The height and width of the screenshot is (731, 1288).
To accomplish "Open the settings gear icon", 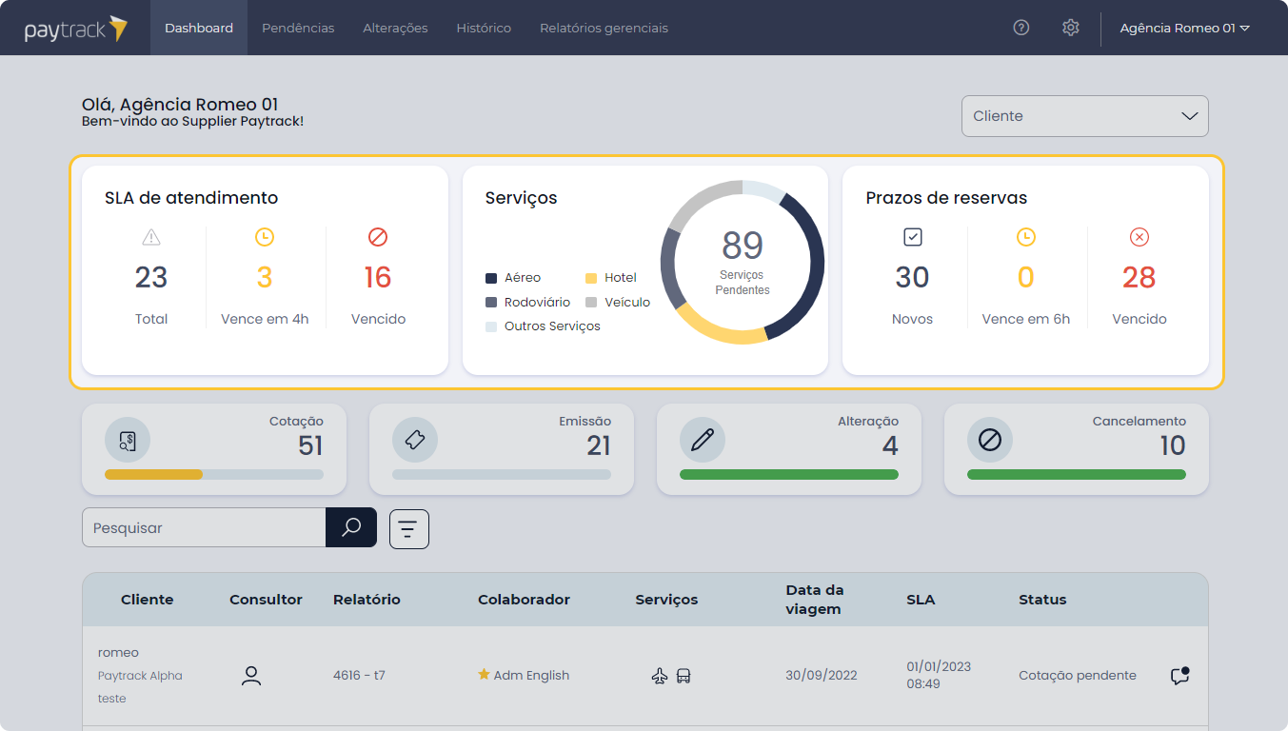I will (x=1071, y=28).
